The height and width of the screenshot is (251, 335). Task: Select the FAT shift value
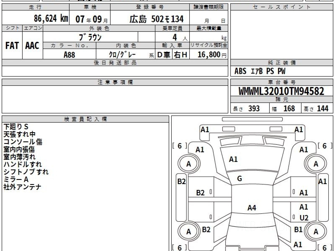(x=12, y=46)
